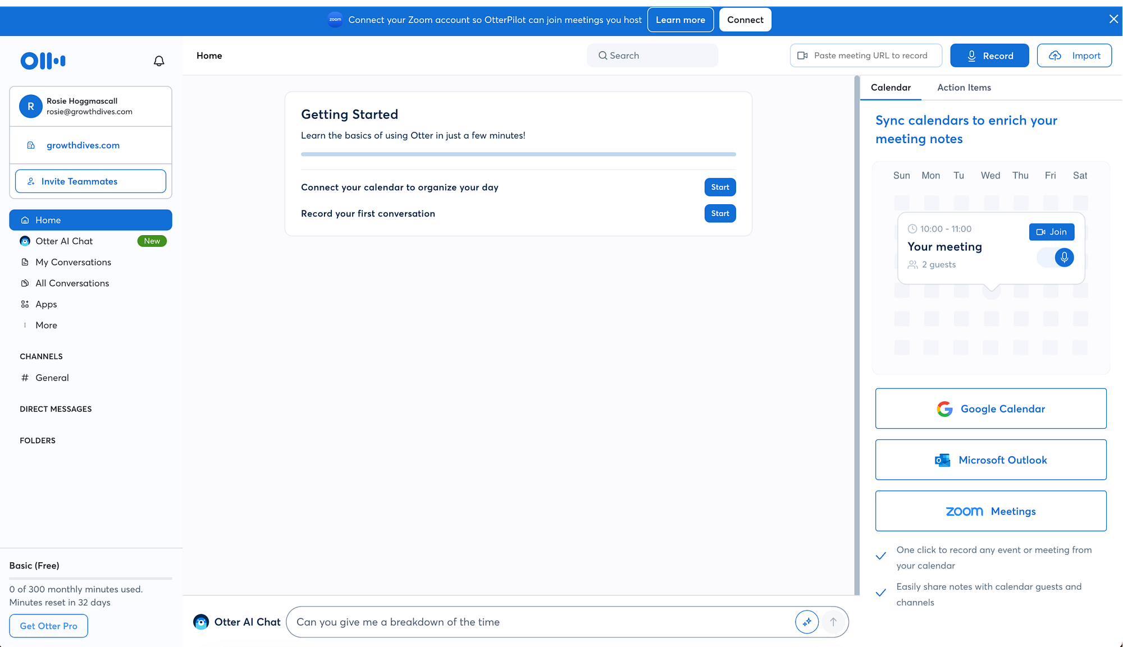Open the growthdives.com workspace link
The width and height of the screenshot is (1123, 647).
(83, 145)
